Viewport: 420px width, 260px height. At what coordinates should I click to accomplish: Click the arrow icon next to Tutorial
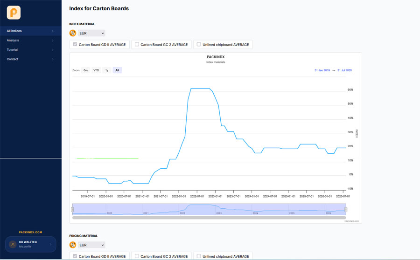[53, 50]
